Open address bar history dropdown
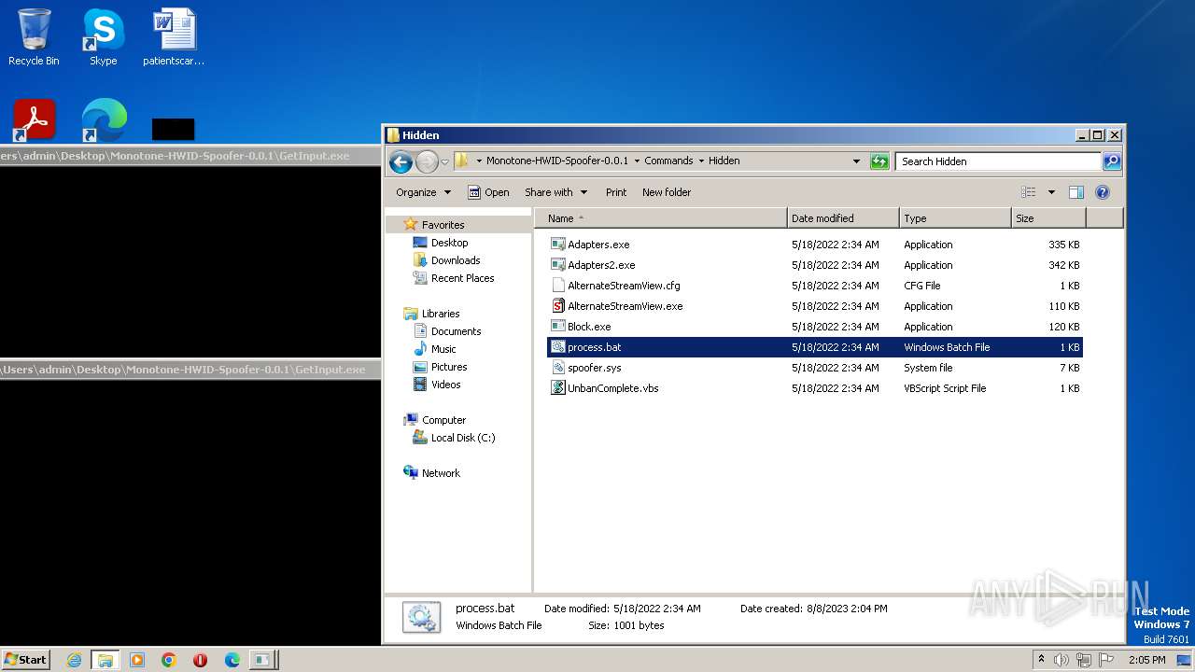Viewport: 1195px width, 672px height. pos(856,161)
